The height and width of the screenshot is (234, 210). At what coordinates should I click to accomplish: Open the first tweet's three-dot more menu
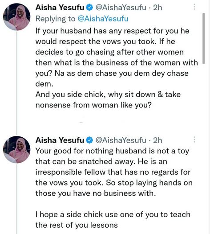(x=194, y=7)
